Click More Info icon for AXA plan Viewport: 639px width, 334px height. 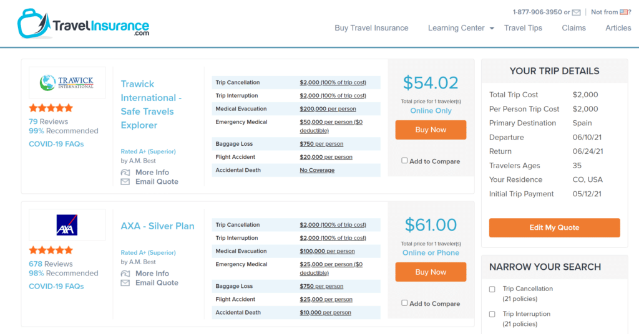click(x=125, y=273)
